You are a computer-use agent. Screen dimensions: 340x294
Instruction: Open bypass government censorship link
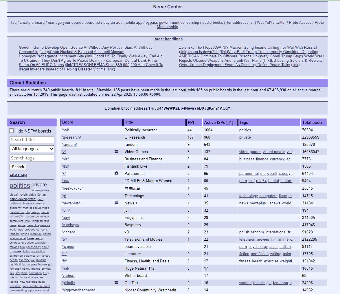pyautogui.click(x=172, y=22)
